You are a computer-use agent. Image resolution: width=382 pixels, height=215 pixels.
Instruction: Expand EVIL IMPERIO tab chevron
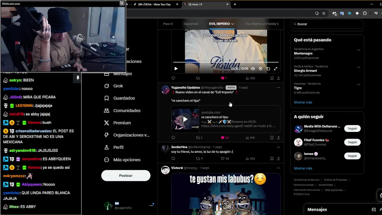(232, 24)
